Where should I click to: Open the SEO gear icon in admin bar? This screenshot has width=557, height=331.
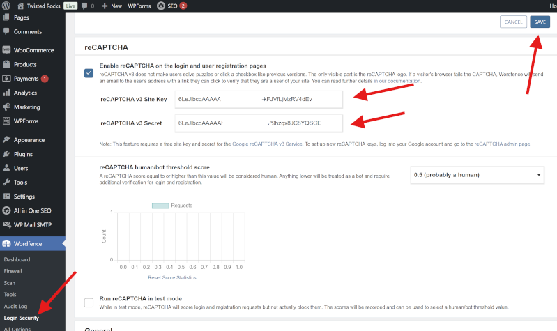[x=161, y=6]
